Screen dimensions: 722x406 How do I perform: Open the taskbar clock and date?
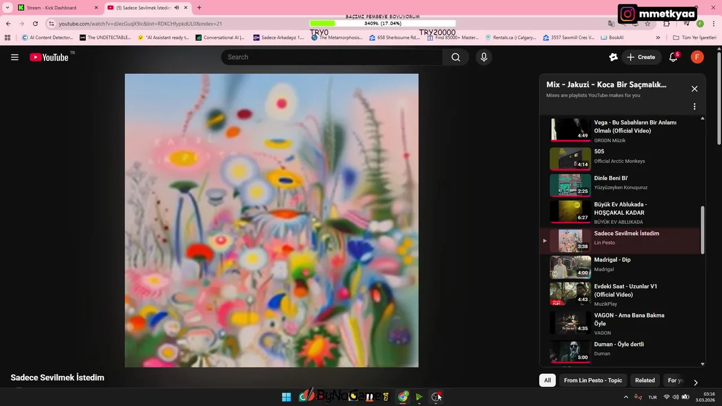click(x=706, y=397)
